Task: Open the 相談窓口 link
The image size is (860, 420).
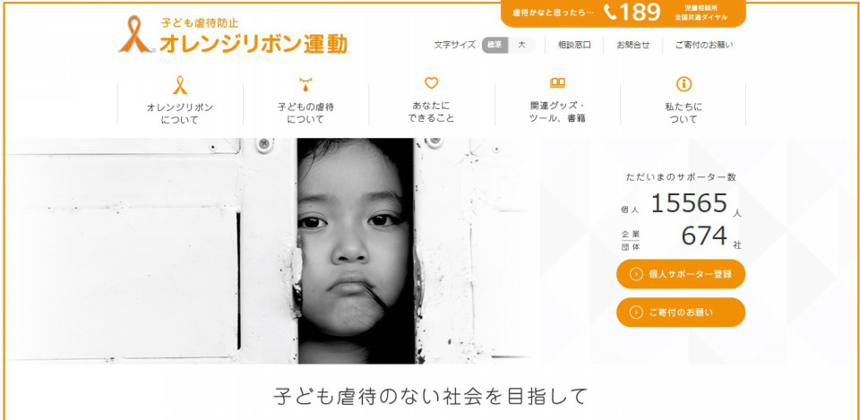Action: 574,45
